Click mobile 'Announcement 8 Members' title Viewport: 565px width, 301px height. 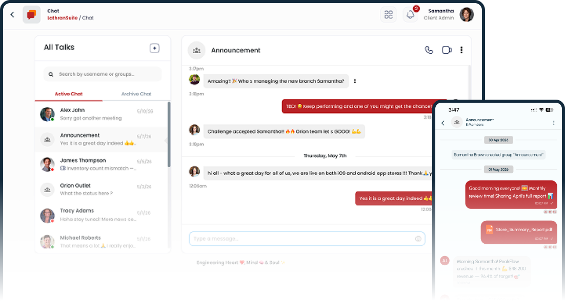tap(479, 122)
